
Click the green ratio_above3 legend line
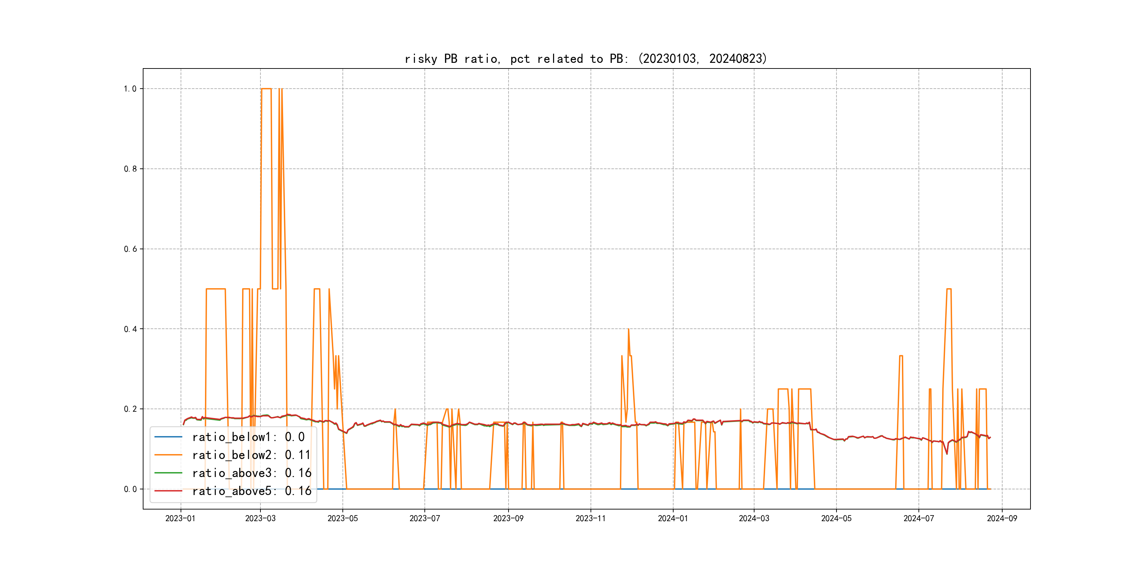[168, 473]
